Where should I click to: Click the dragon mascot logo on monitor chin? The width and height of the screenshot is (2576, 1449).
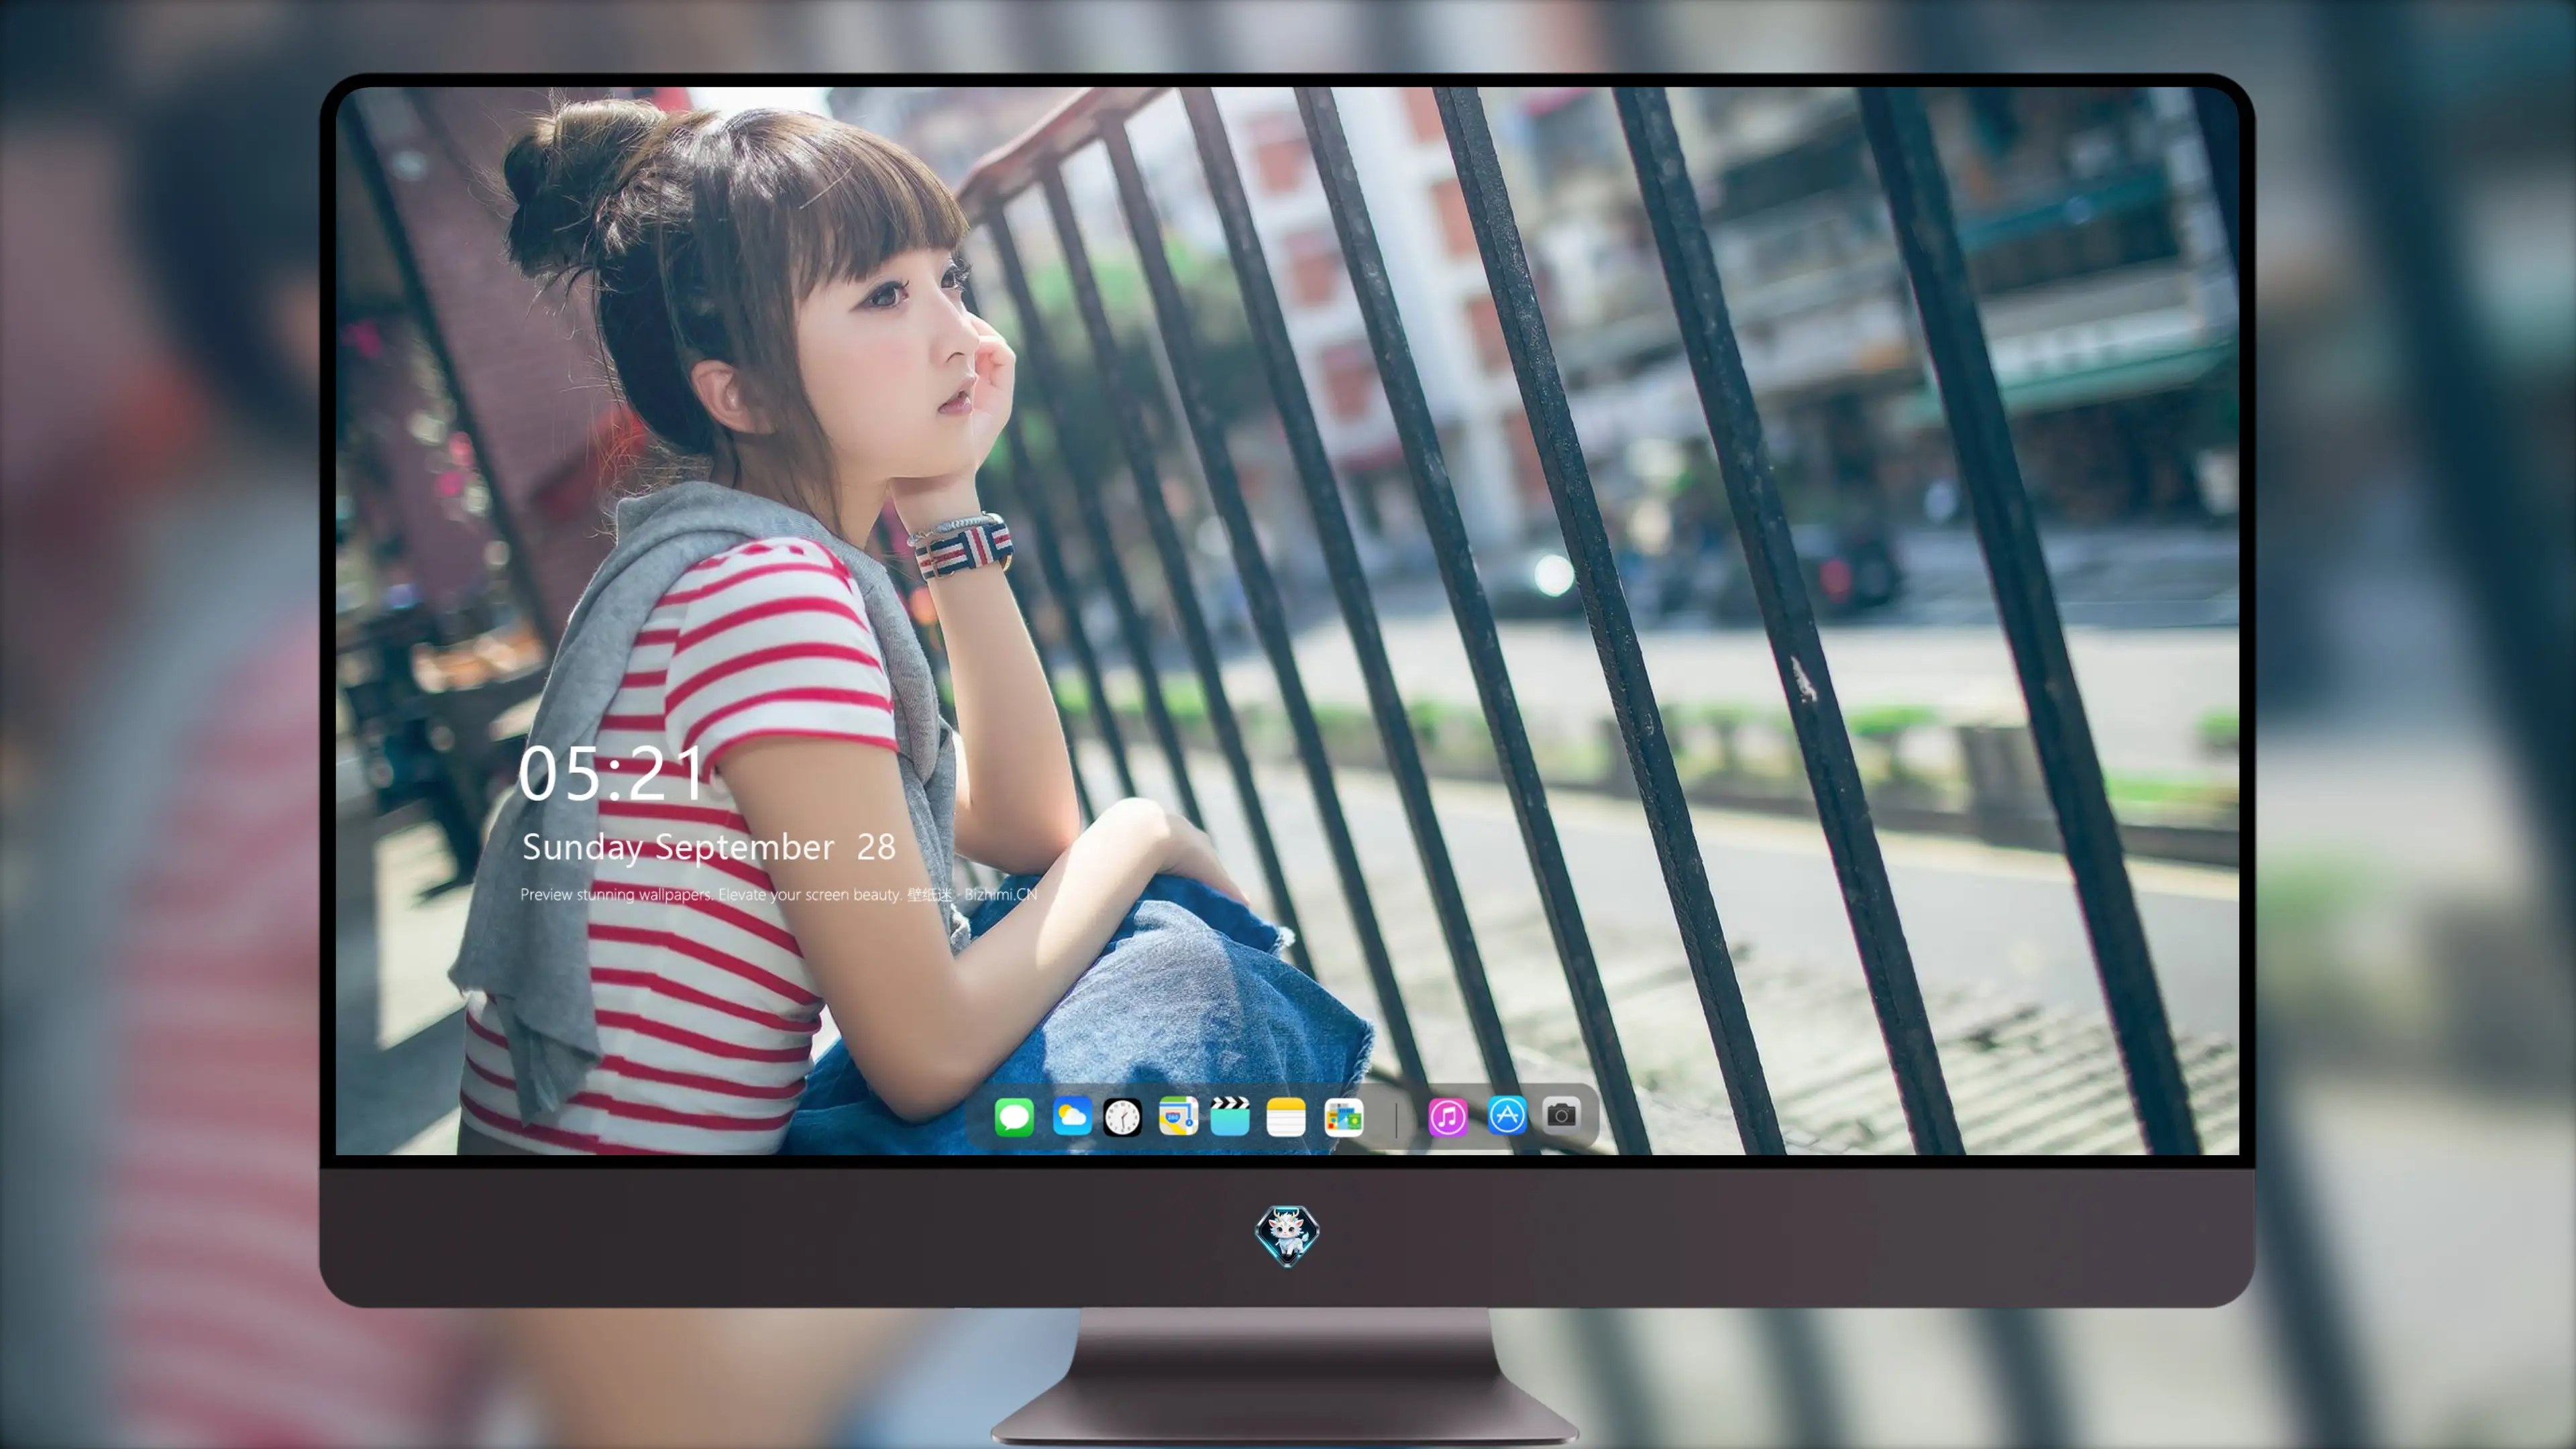coord(1287,1235)
